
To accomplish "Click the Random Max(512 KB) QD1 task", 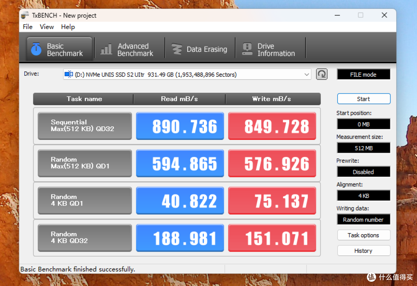I will 85,163.
